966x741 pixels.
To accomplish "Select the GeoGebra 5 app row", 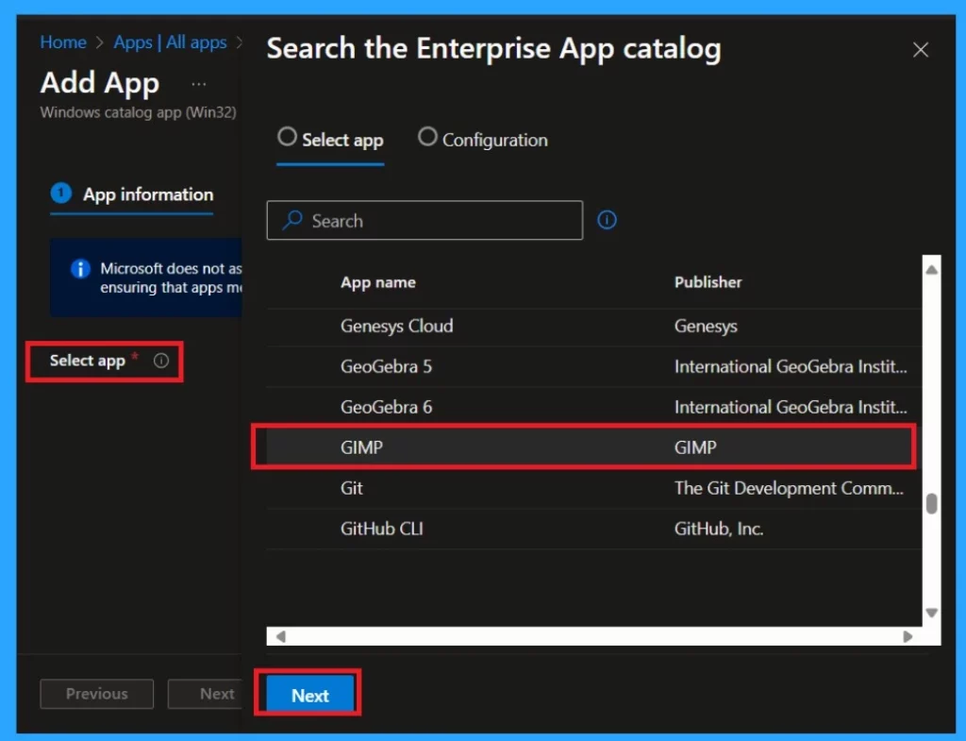I will click(594, 366).
